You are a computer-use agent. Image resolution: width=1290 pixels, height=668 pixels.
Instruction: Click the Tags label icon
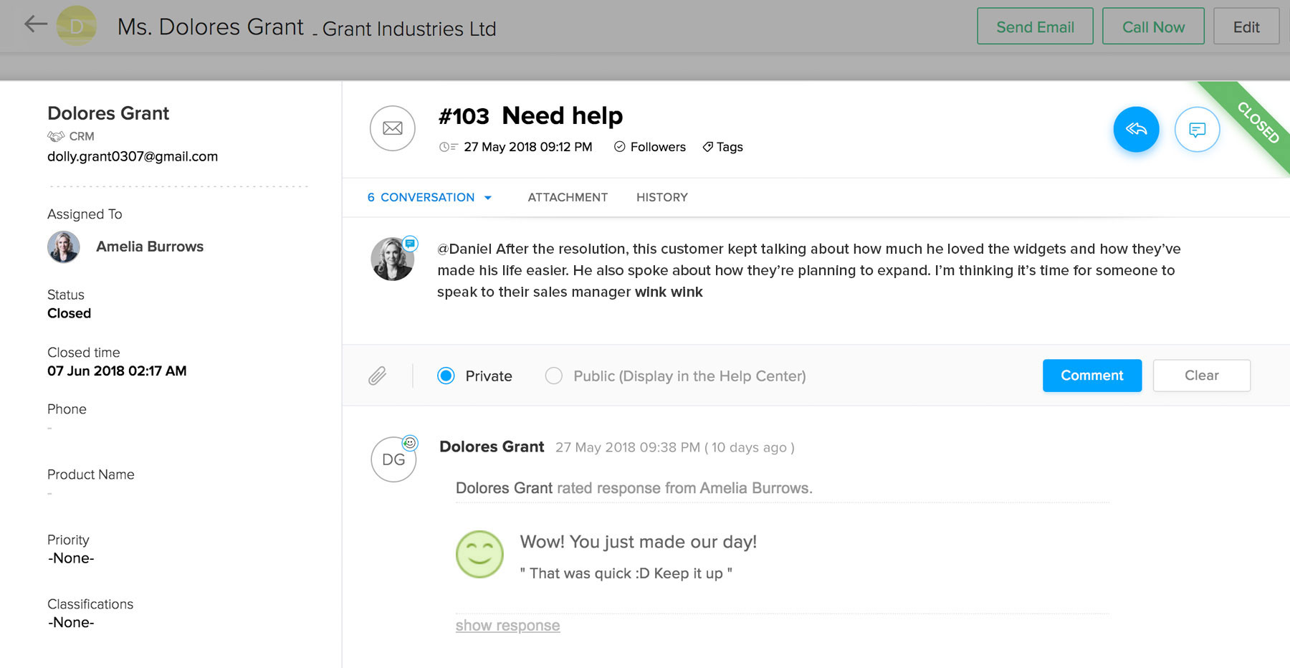[707, 147]
